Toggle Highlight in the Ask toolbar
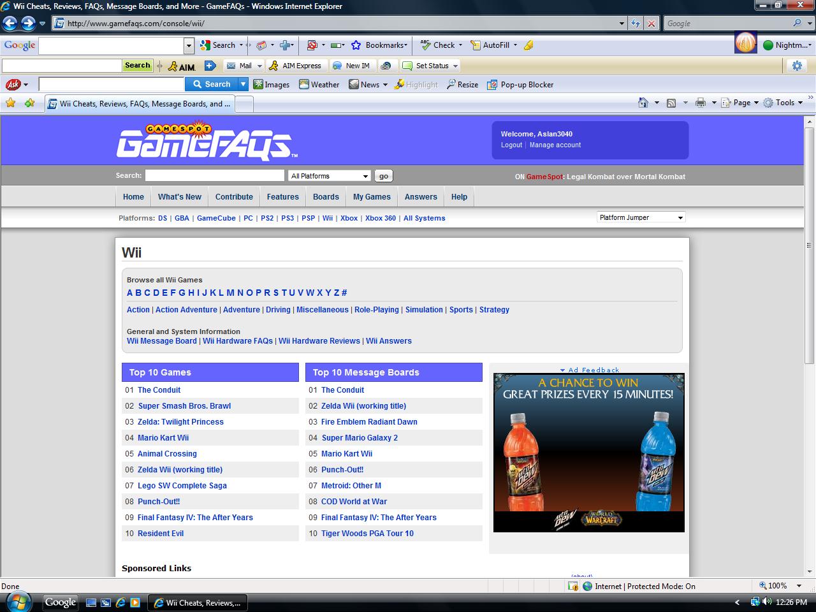Screen dimensions: 816x612 (x=416, y=84)
